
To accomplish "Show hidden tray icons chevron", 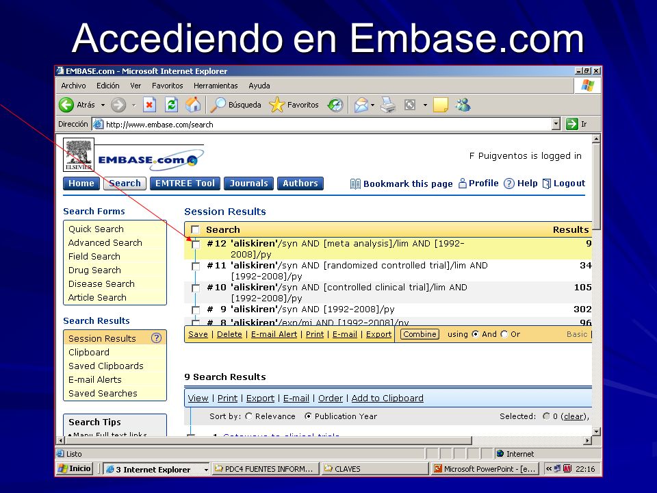I will [x=548, y=468].
